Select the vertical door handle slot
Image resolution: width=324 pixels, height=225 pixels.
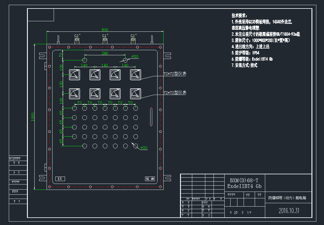[x=151, y=116]
